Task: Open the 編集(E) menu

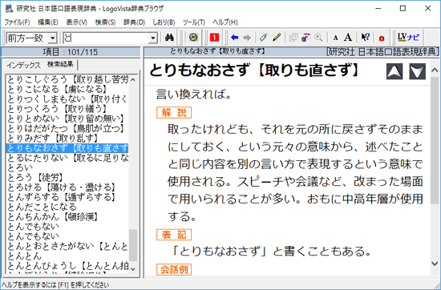Action: point(48,22)
